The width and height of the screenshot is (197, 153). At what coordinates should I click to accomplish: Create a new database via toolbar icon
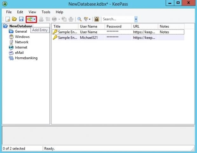click(x=8, y=19)
